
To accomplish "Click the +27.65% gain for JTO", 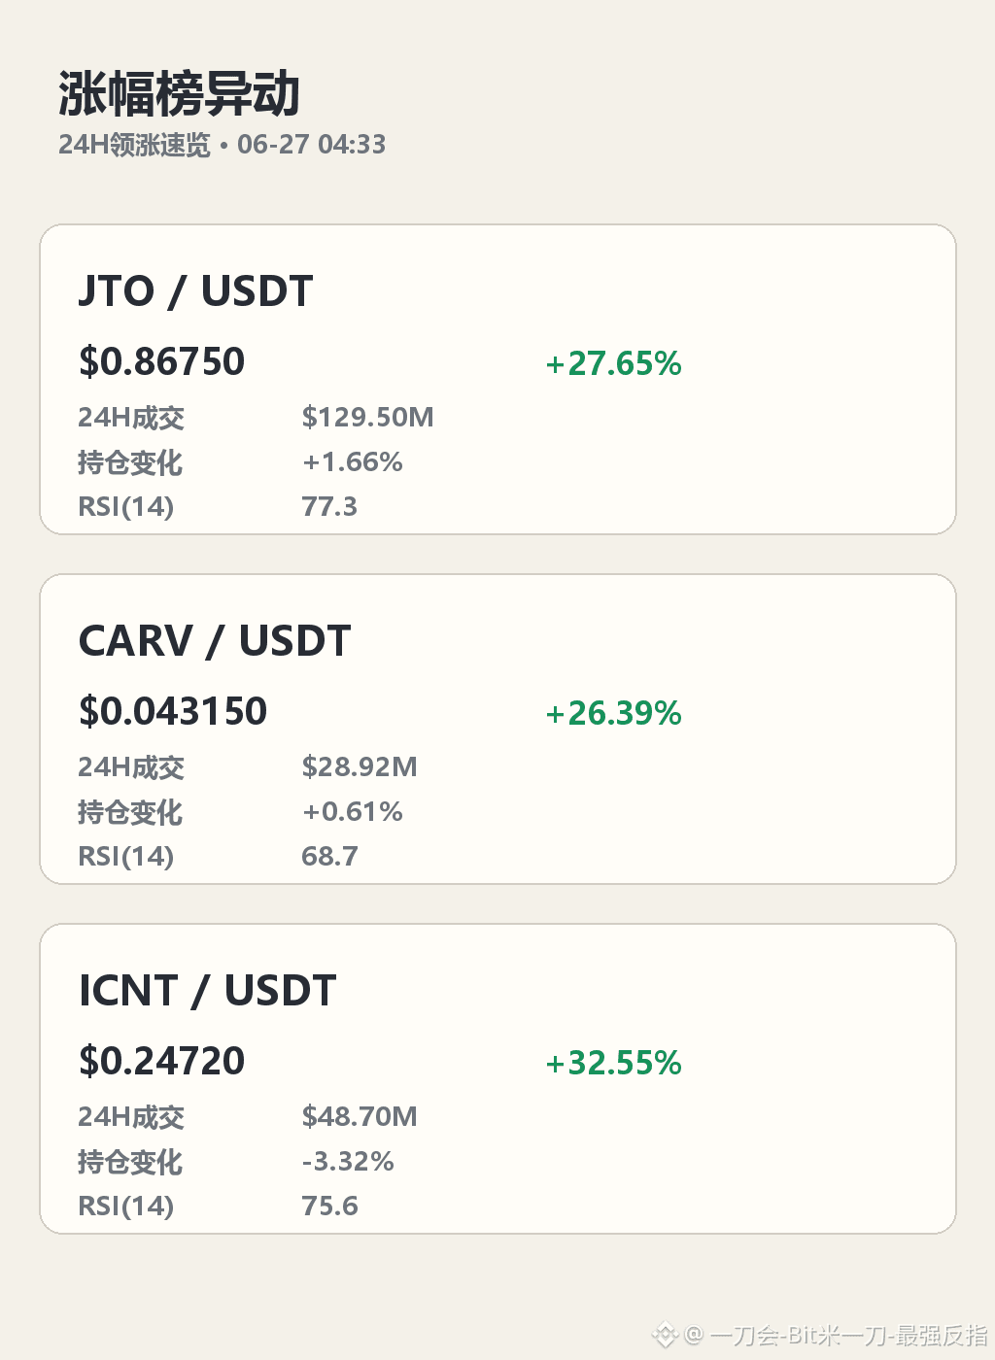I will click(x=613, y=363).
